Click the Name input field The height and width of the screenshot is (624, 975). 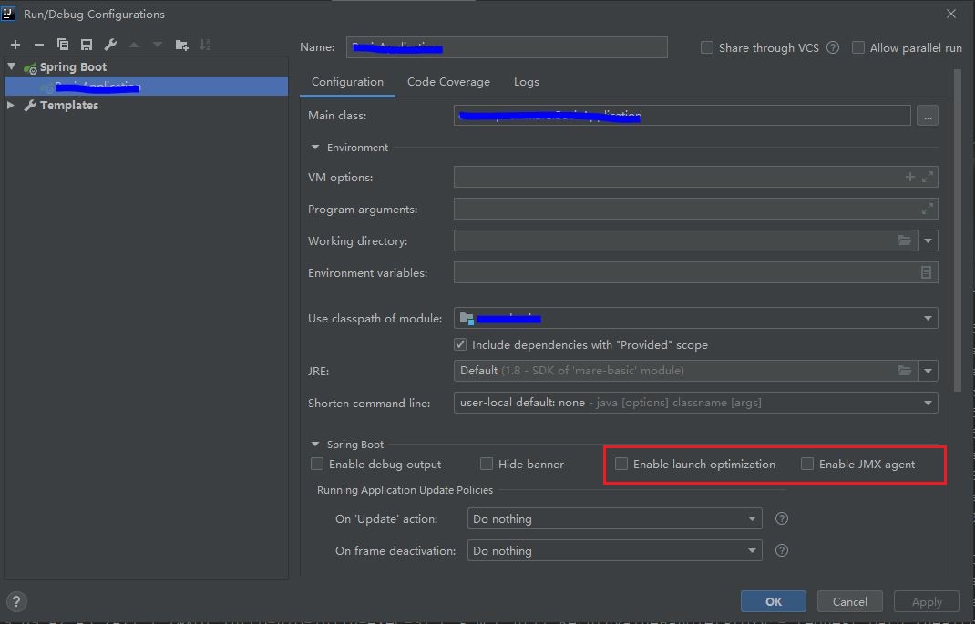(x=505, y=46)
